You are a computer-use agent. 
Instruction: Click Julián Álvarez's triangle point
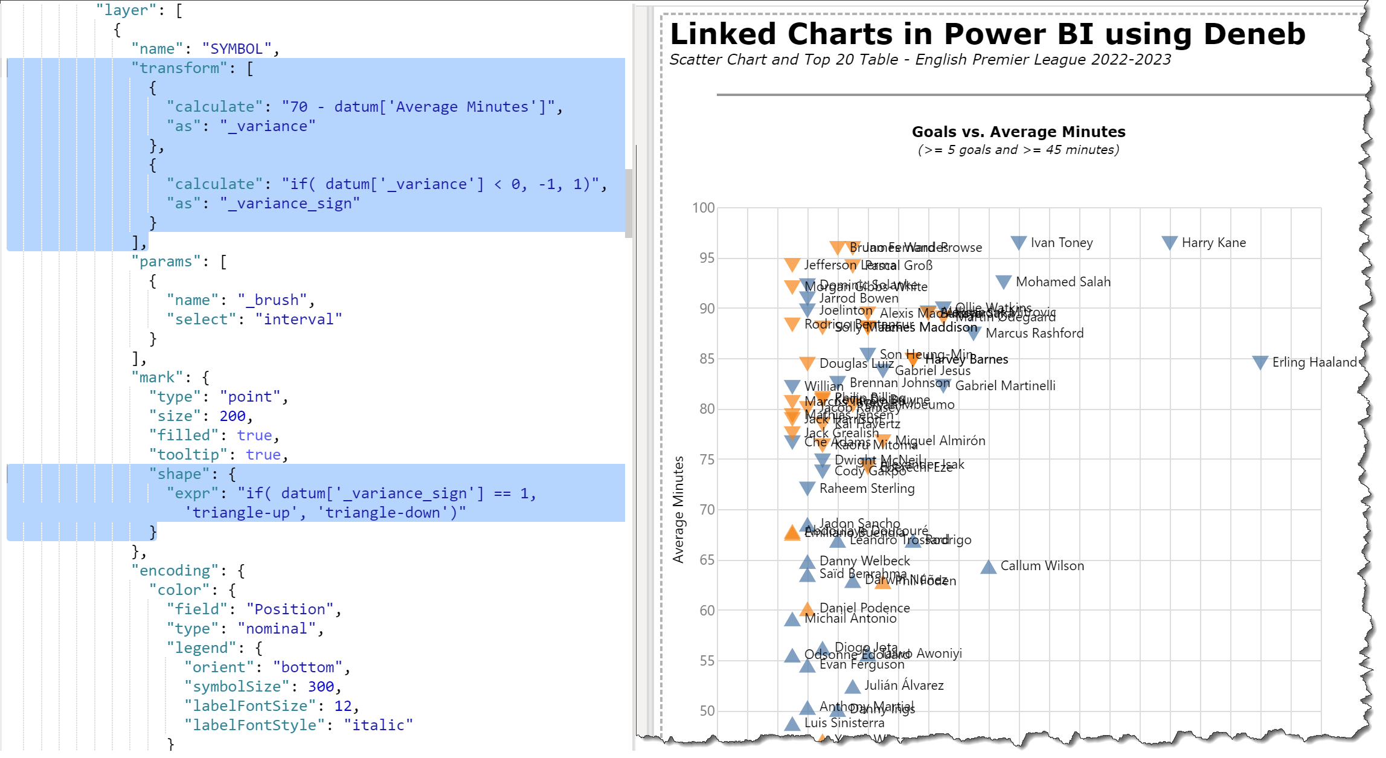[852, 686]
